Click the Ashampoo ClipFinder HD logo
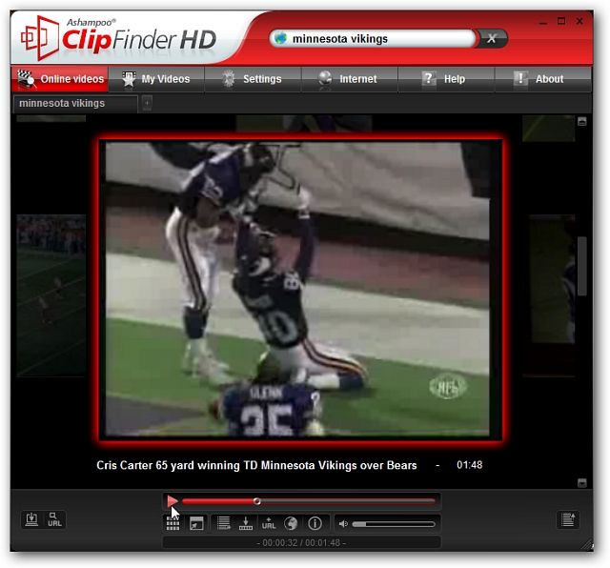Screen dimensions: 610x568 tap(118, 38)
